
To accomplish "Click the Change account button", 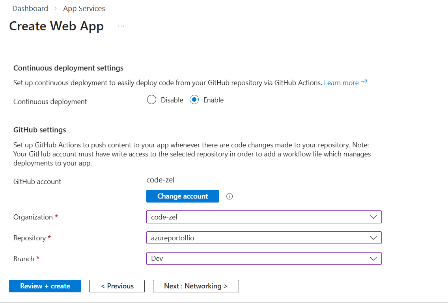I will [x=182, y=196].
